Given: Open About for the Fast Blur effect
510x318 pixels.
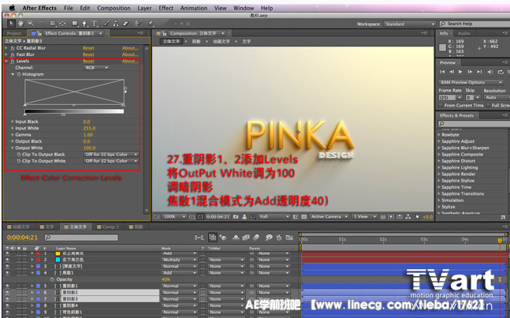Looking at the screenshot, I should [x=130, y=54].
